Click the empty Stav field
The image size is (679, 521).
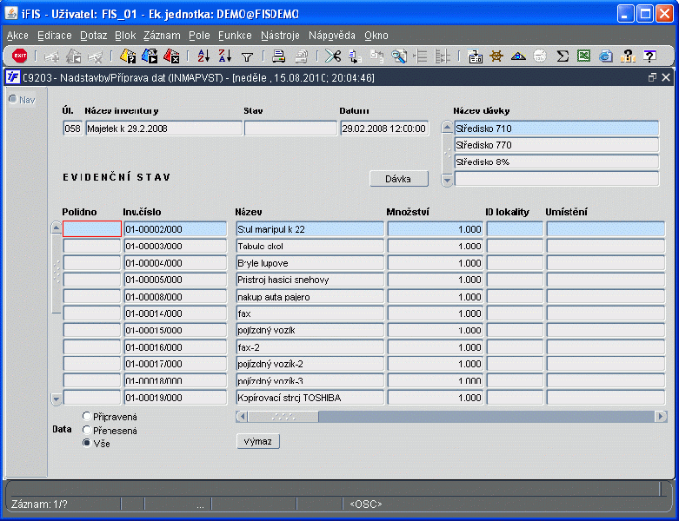(x=290, y=129)
